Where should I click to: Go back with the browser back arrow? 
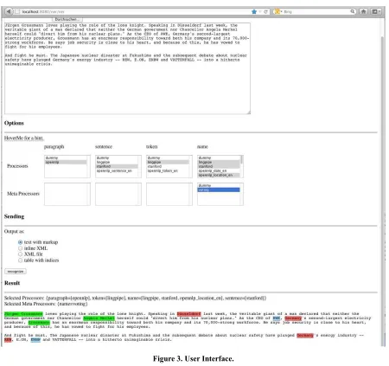9,11
